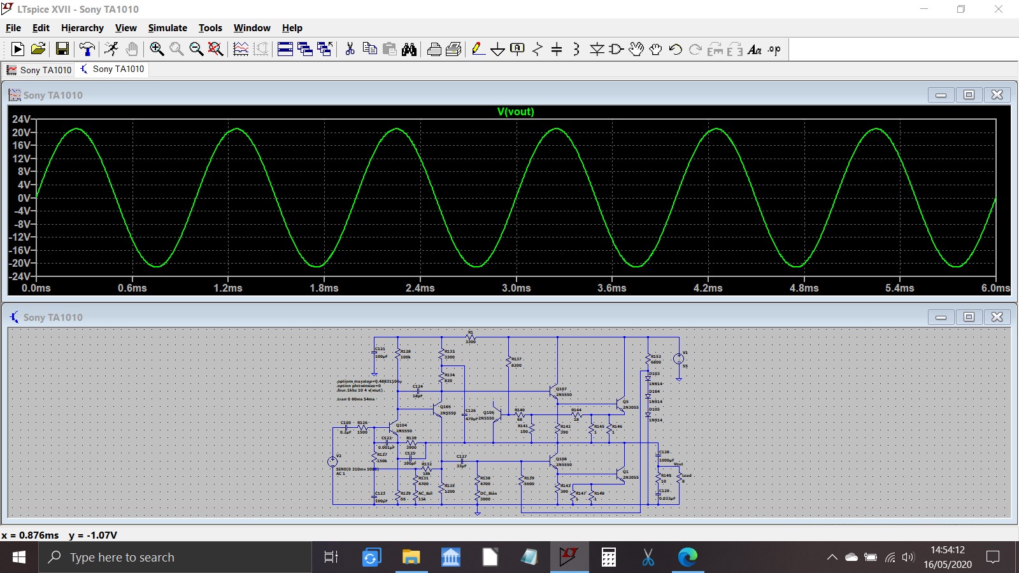This screenshot has width=1019, height=573.
Task: Click the 3.0ms label on time axis
Action: tap(517, 288)
